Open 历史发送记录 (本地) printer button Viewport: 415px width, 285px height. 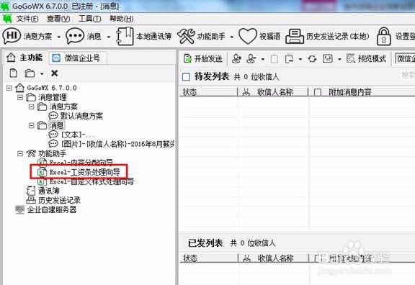coord(327,36)
